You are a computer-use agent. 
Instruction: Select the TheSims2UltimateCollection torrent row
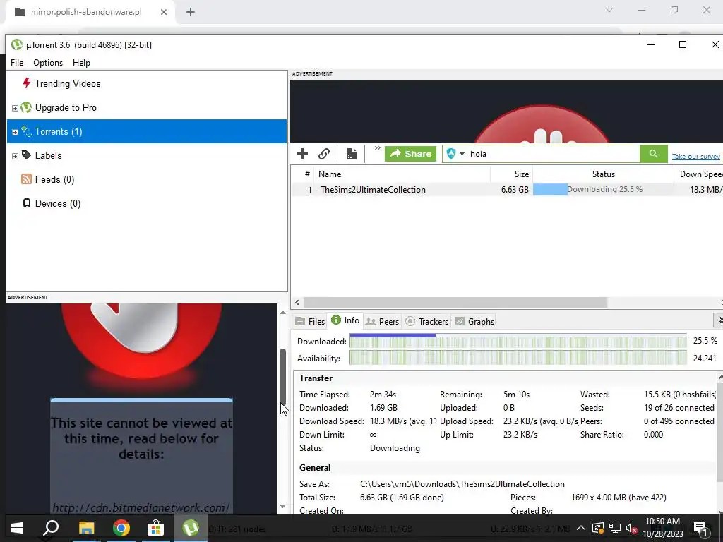pos(507,189)
